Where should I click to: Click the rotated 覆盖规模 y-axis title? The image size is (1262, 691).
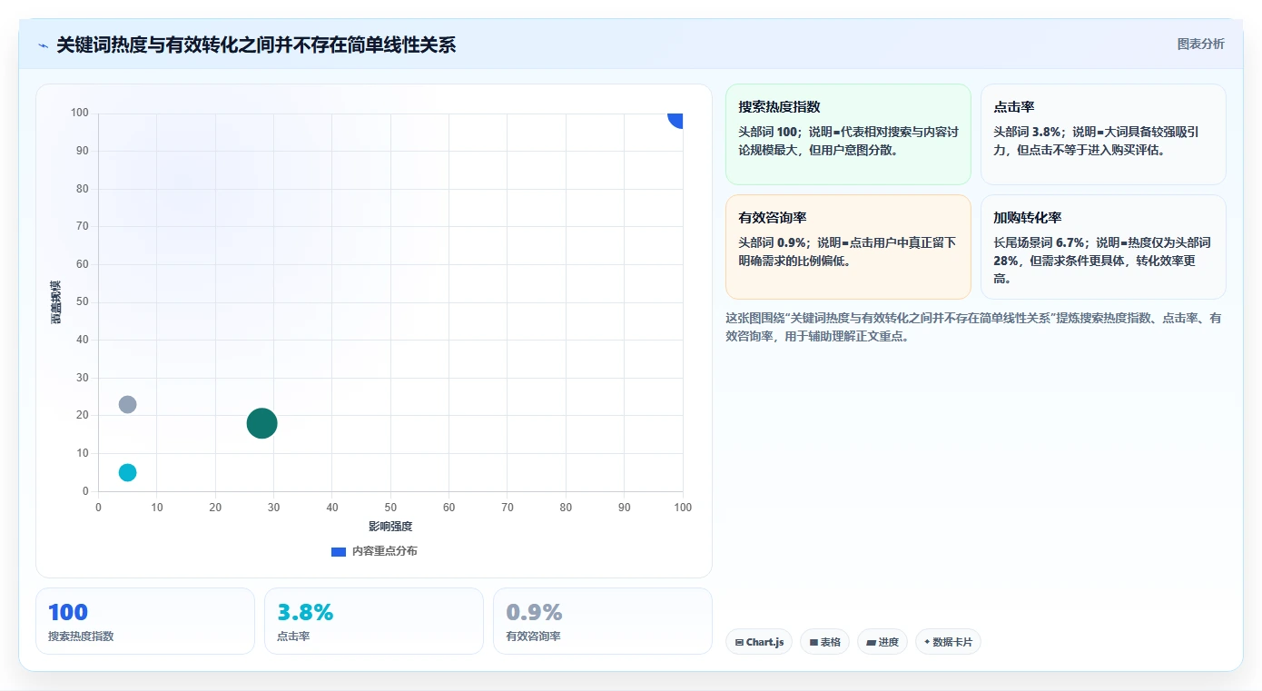pos(56,302)
